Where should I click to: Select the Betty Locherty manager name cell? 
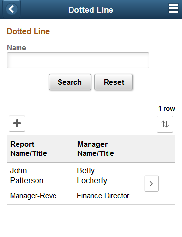click(x=92, y=175)
